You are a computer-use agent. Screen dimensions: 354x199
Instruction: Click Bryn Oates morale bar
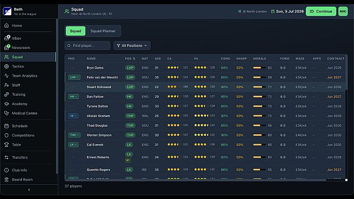(259, 67)
